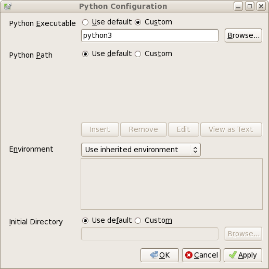Click the View as Text button
The height and width of the screenshot is (269, 269).
[231, 129]
